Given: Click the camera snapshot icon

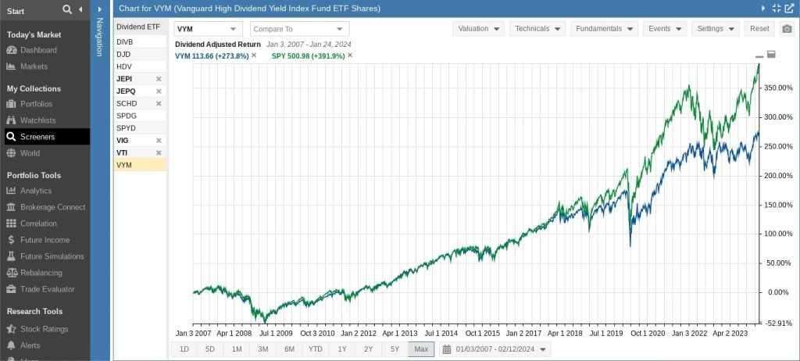Looking at the screenshot, I should (787, 29).
